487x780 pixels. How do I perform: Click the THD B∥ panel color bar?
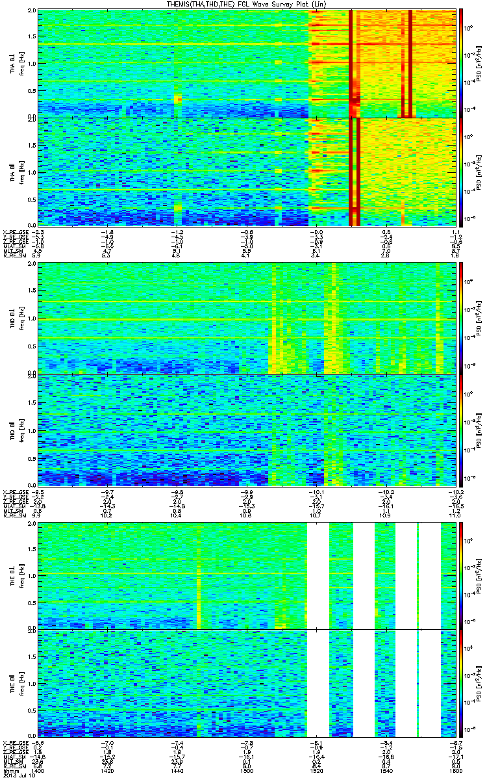click(460, 430)
